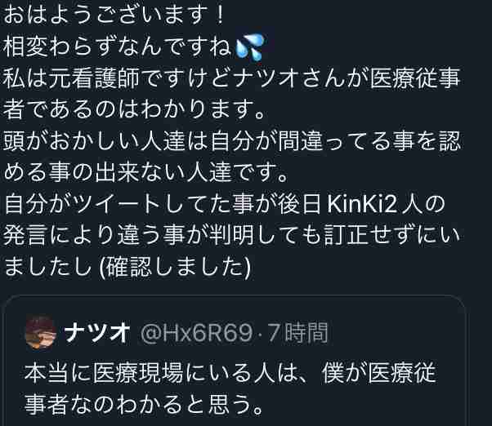Select line beginning 私は元看護師ですけど
Screen dimensions: 492x426
click(x=231, y=78)
